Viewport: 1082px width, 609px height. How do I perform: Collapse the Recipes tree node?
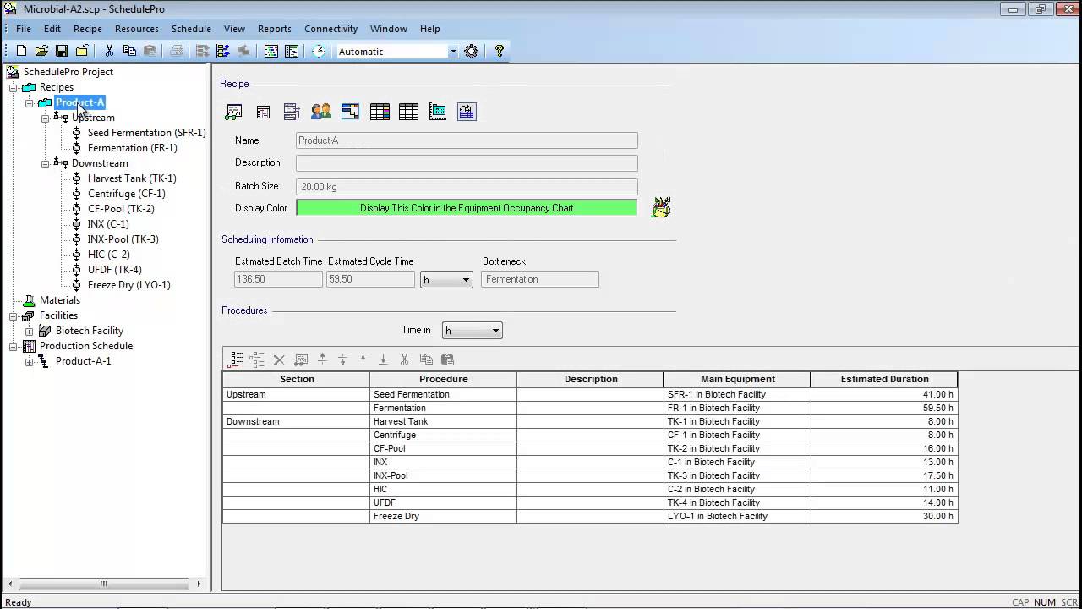pyautogui.click(x=14, y=87)
